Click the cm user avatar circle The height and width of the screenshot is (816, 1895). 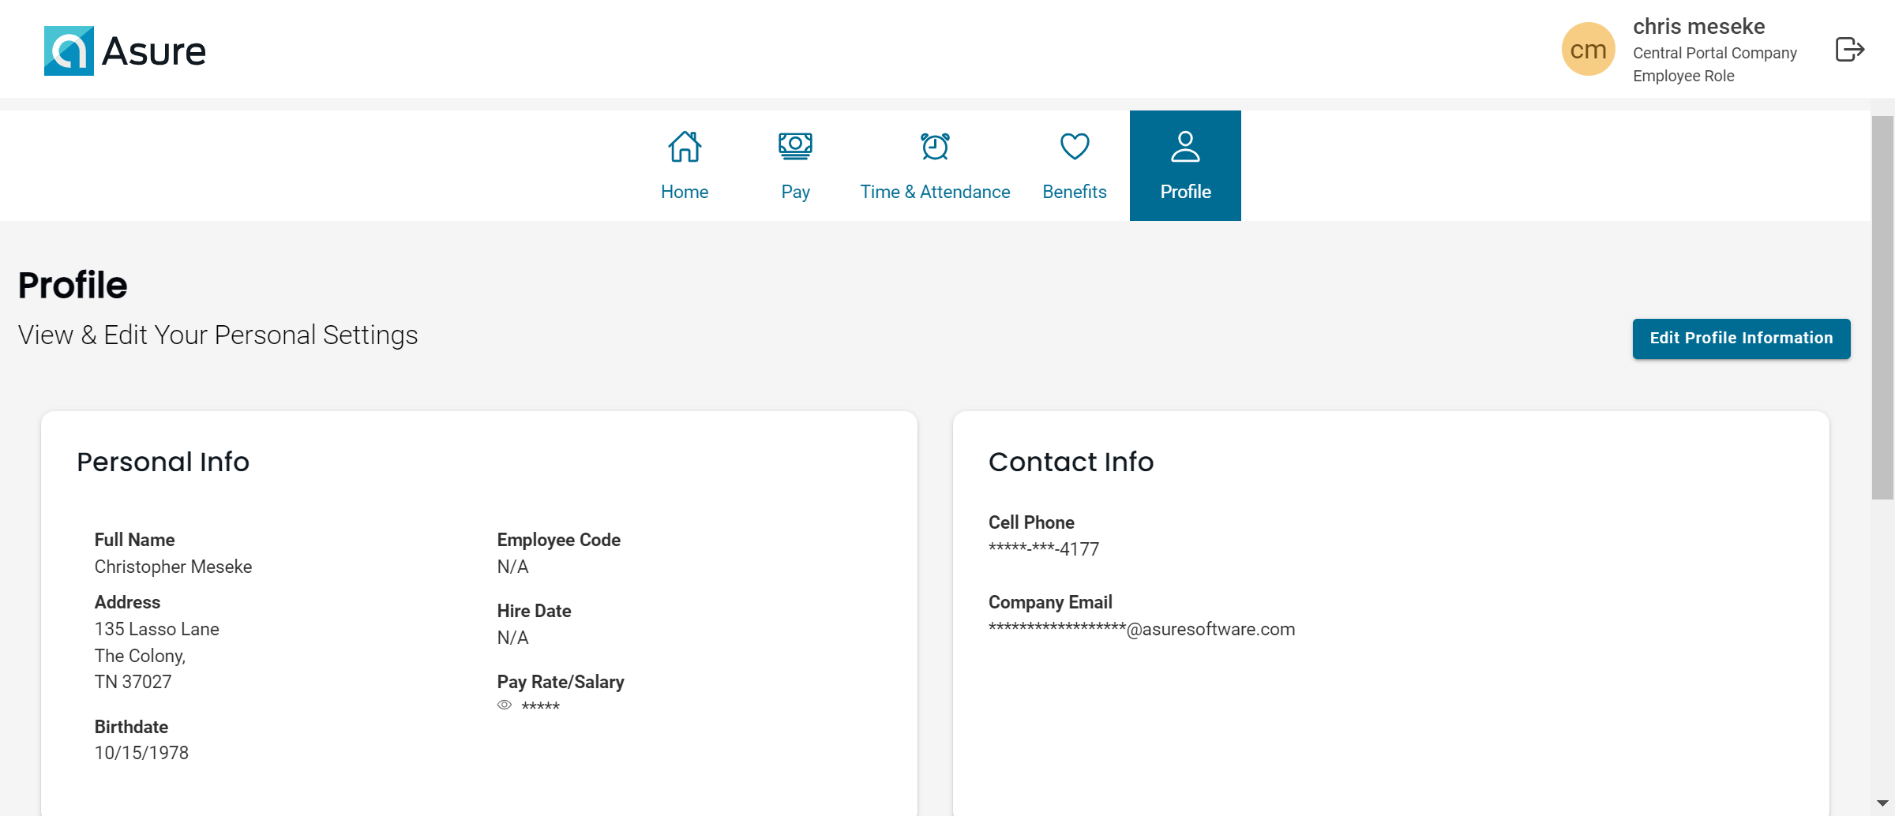point(1589,49)
